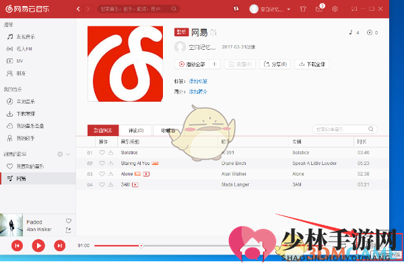Switch to the 评论(0) tab
The image size is (404, 266).
pos(136,131)
